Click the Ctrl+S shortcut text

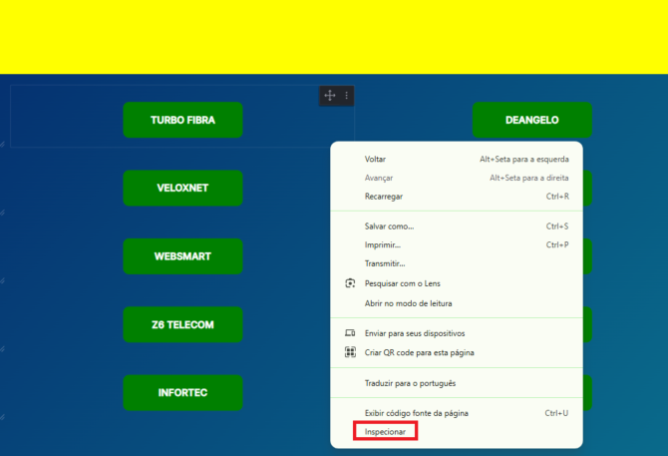(x=557, y=227)
